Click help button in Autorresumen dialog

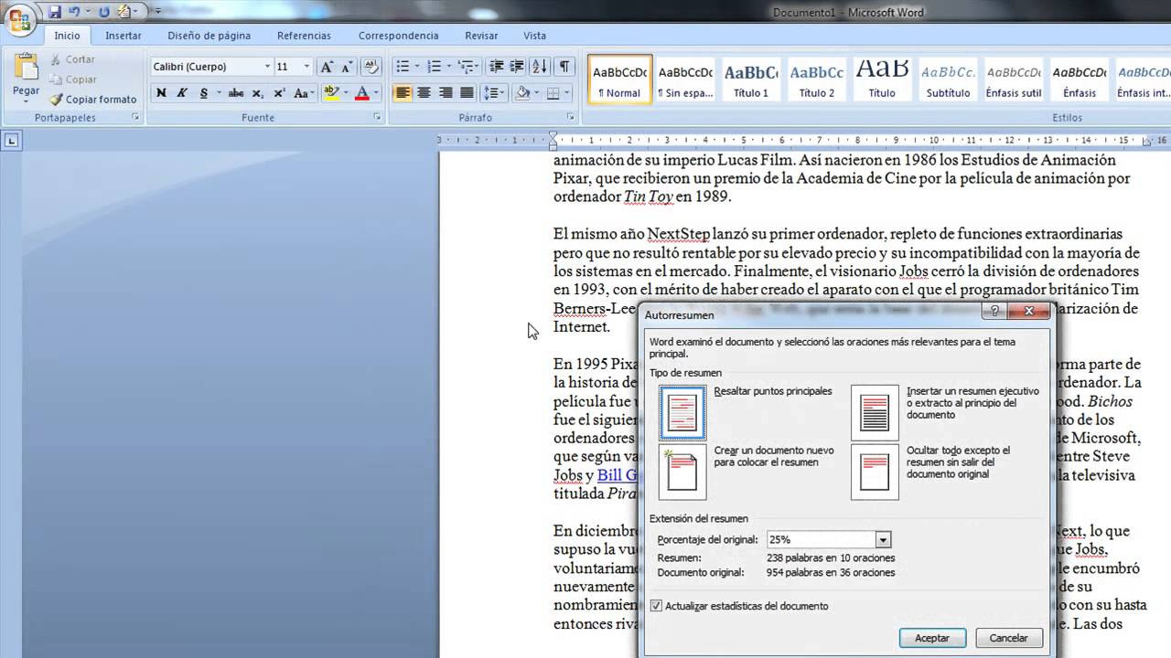click(994, 311)
